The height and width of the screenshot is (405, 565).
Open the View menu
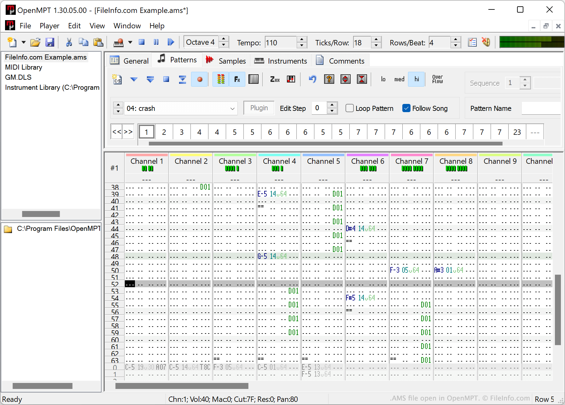click(97, 26)
